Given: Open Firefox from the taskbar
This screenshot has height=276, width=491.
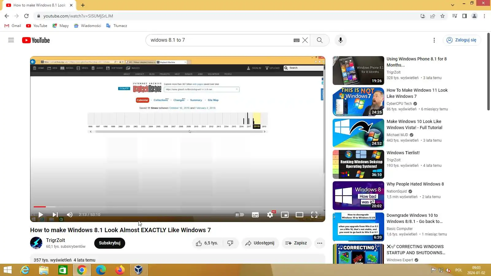Looking at the screenshot, I should 120,270.
